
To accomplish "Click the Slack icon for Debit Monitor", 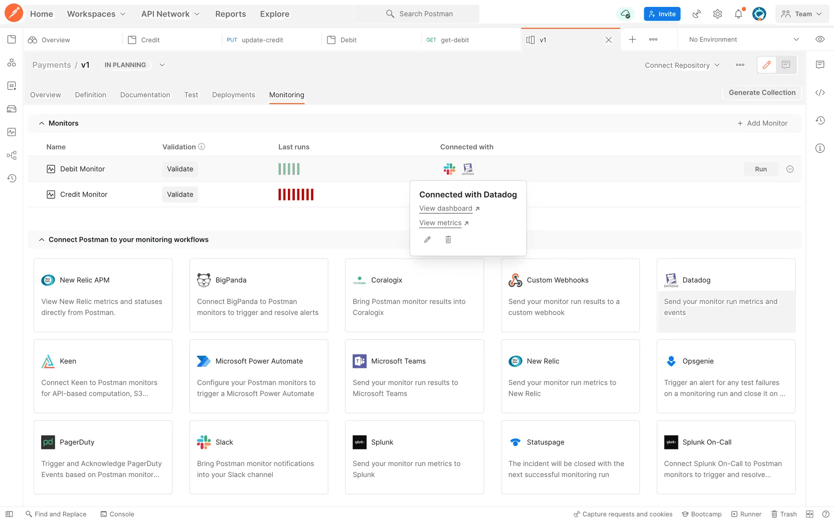I will [x=449, y=169].
